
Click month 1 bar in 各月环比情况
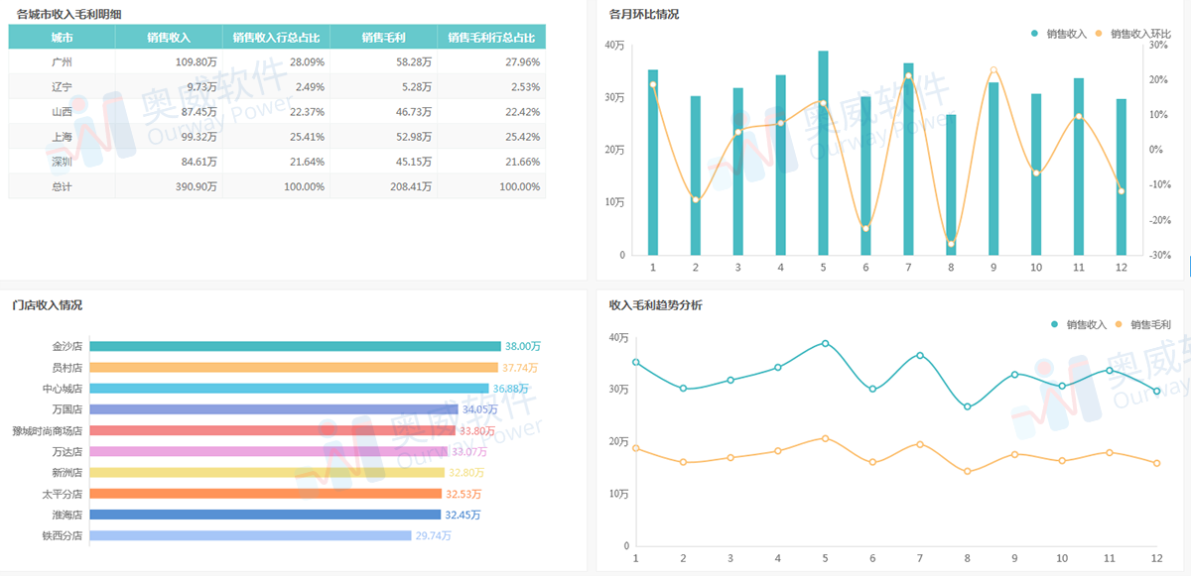tap(653, 162)
